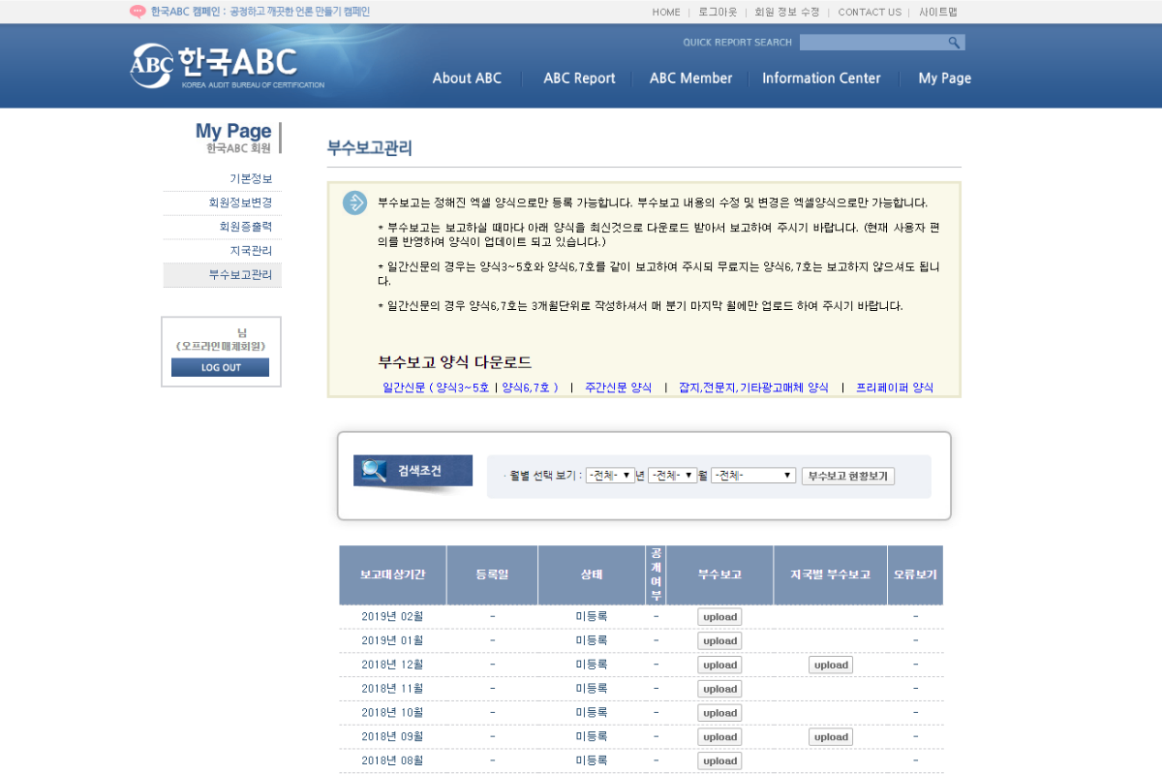Screen dimensions: 1162x775
Task: Click the pink speech bubble campaign icon
Action: [138, 12]
